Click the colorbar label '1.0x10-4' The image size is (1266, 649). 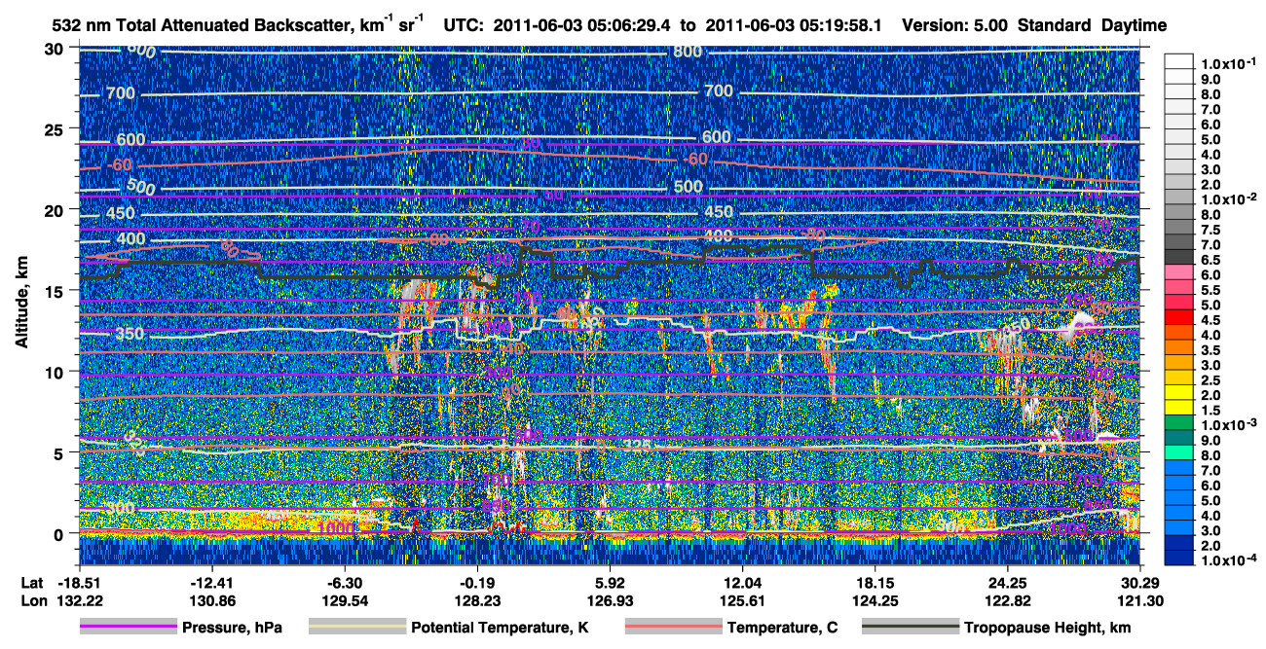tap(1229, 561)
